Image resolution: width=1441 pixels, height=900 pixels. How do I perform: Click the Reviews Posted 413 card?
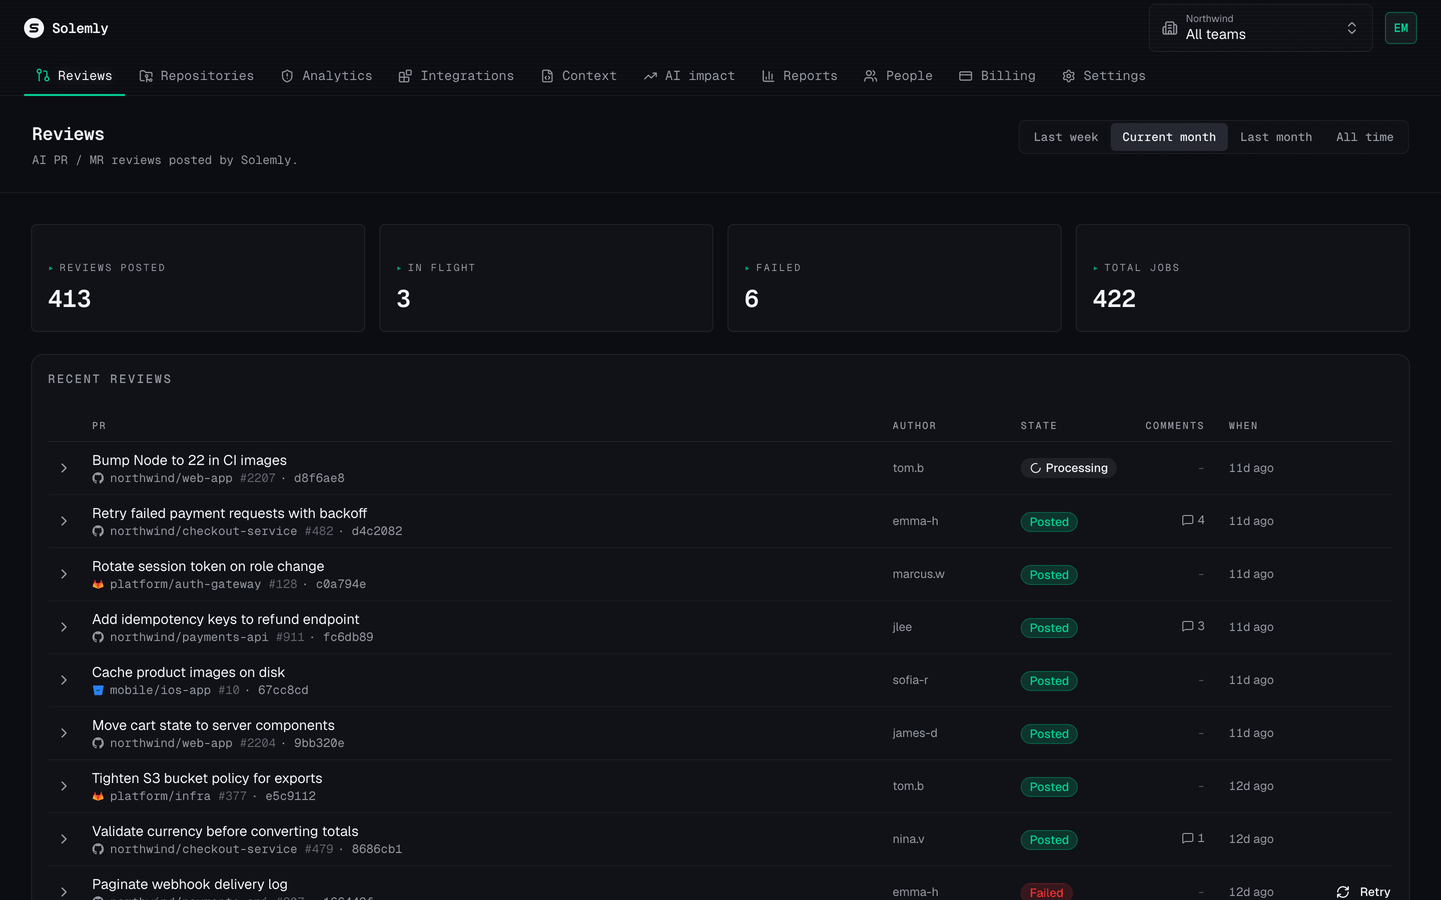point(198,278)
